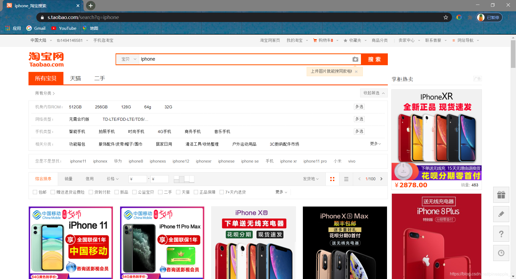Screen dimensions: 516x279
Task: Switch to grid view in results toolbar
Action: click(332, 179)
